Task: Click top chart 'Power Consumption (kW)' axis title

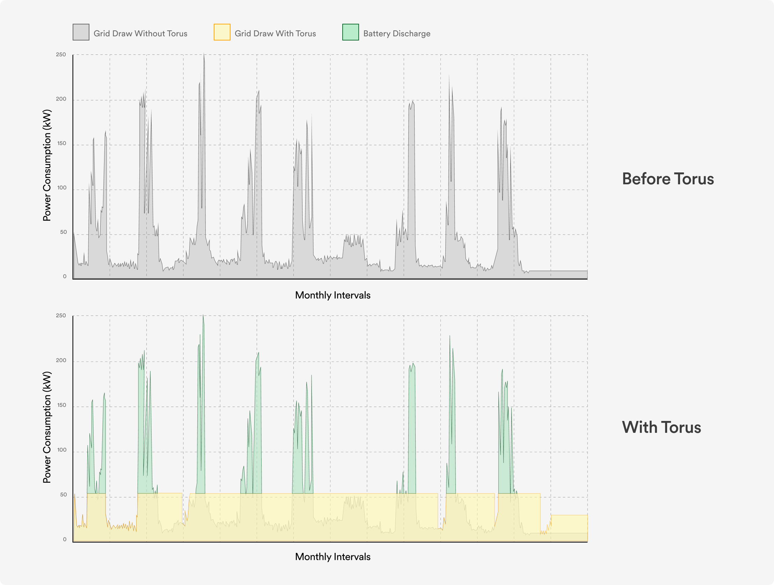Action: click(x=47, y=165)
